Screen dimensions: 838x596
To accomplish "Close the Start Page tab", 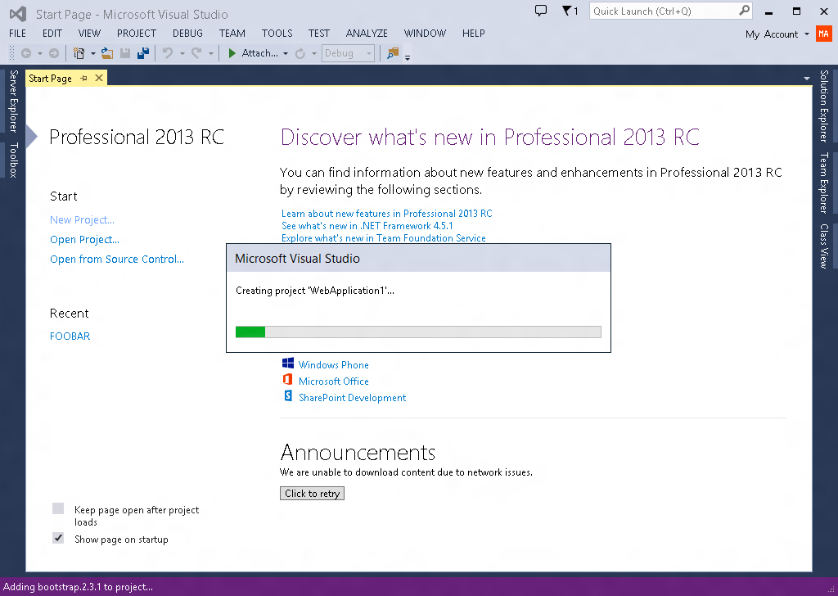I will (99, 78).
